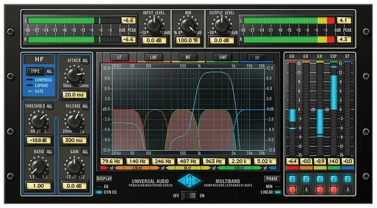Unsolo the yellow MF band with its S button
377x208 pixels.
coord(320,190)
